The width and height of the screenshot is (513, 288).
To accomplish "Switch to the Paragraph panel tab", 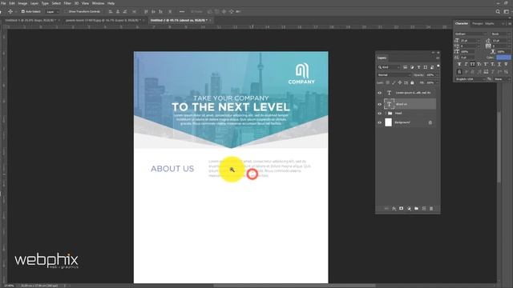I will 478,23.
